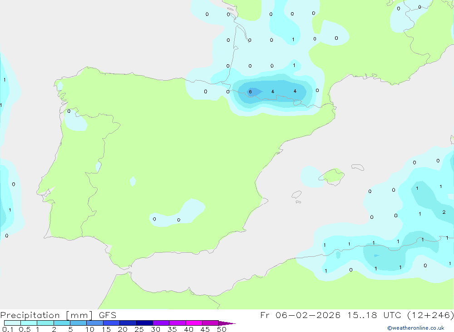
Task: Click the "10" legend scale label
Action: pyautogui.click(x=90, y=329)
